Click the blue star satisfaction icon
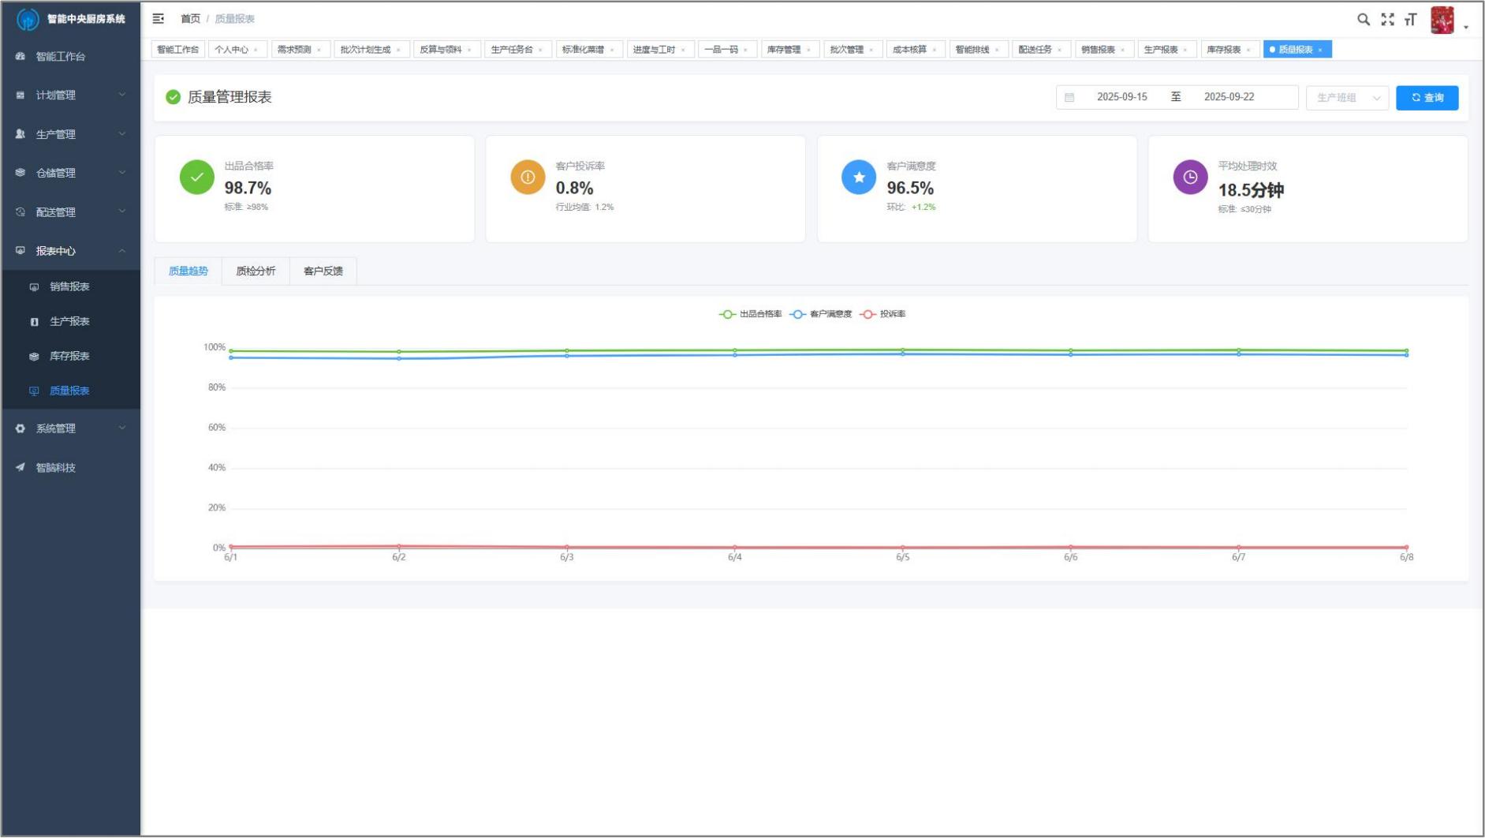Image resolution: width=1485 pixels, height=838 pixels. 859,177
